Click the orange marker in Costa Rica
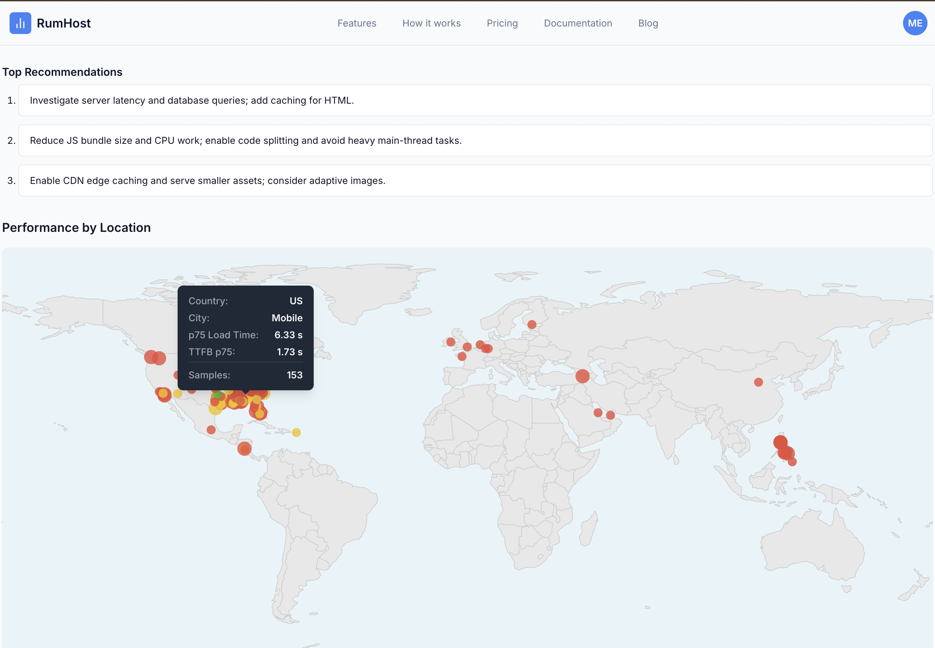The height and width of the screenshot is (648, 935). coord(244,449)
